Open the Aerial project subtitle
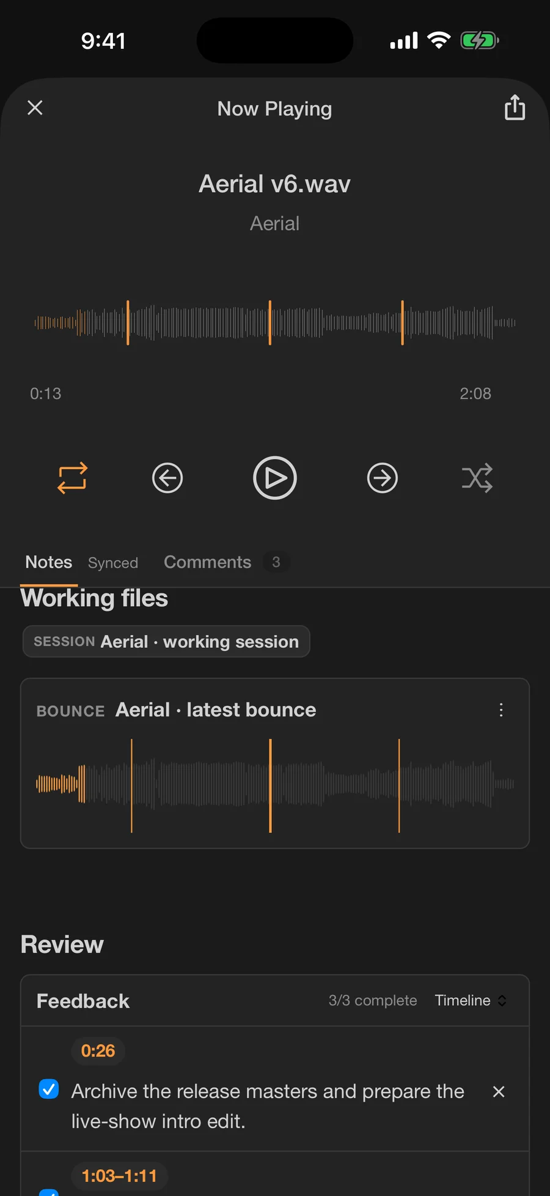The image size is (550, 1196). tap(275, 223)
